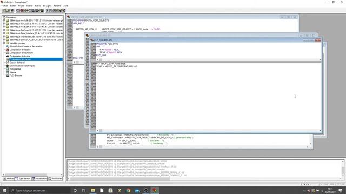Expand the Bibliothèque Serial_Interface_01.lib tree node
The image size is (346, 194).
click(4, 33)
